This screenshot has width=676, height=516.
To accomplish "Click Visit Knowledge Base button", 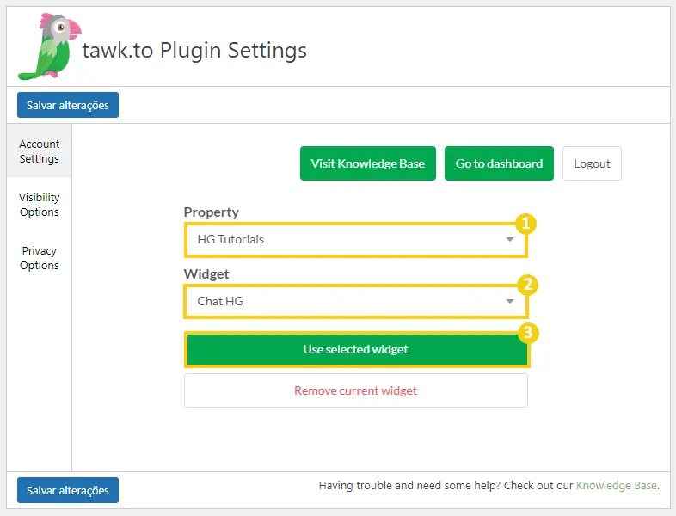I will [368, 163].
